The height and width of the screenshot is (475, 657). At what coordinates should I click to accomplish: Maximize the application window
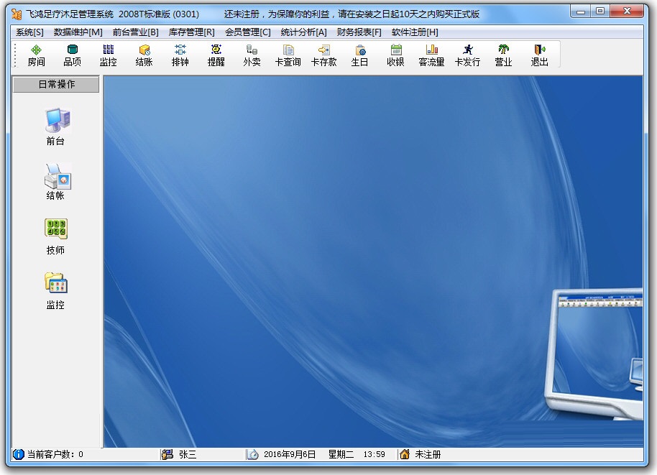click(x=600, y=11)
